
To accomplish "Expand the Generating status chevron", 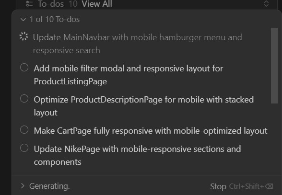I will coord(23,186).
